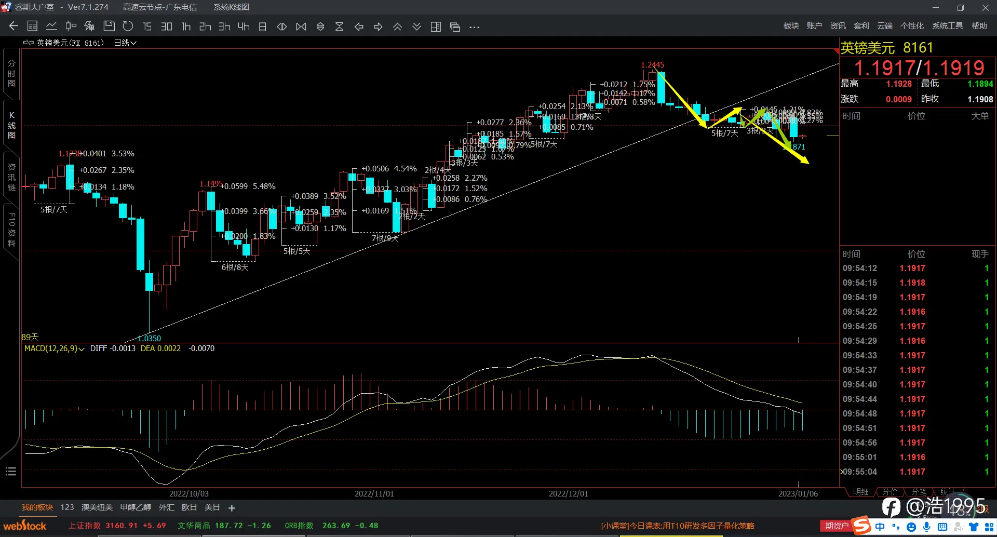The width and height of the screenshot is (997, 537).
Task: Click the horizontal expand chart icon
Action: tap(282, 26)
